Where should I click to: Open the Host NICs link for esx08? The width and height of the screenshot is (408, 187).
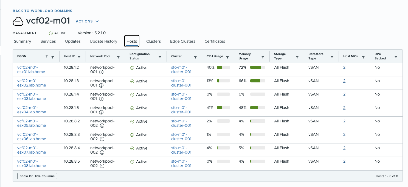tap(344, 161)
